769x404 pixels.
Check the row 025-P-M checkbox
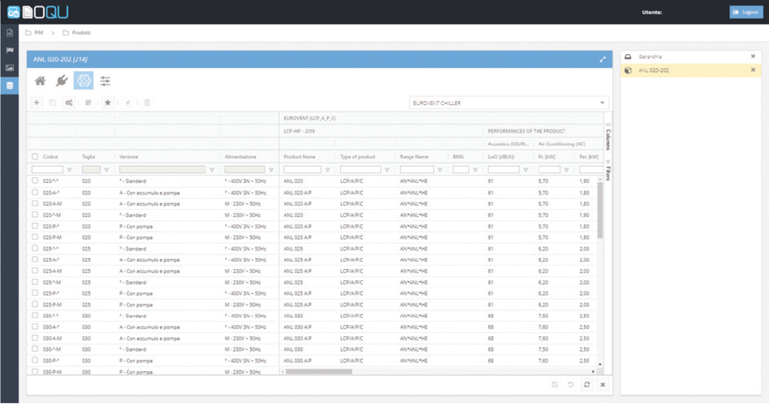pos(35,305)
